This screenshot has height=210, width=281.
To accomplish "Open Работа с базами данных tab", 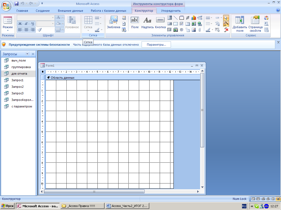I will pos(109,11).
